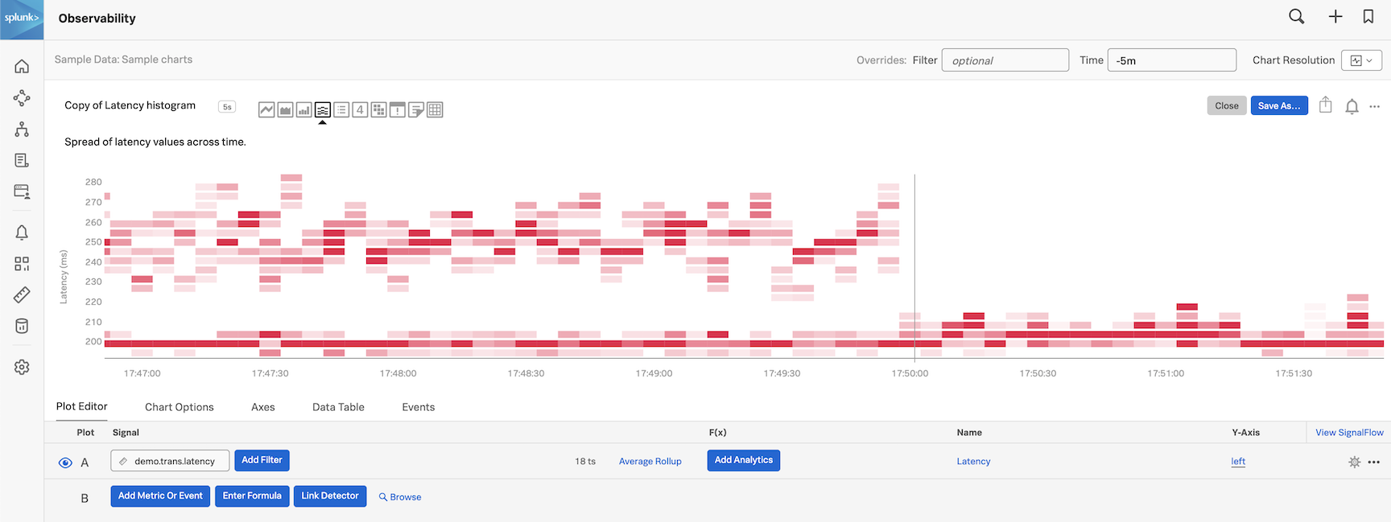Switch to single value chart icon

tap(360, 110)
